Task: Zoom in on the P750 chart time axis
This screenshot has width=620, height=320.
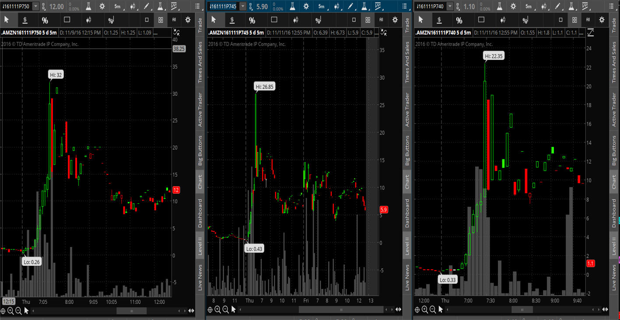Action: point(11,310)
